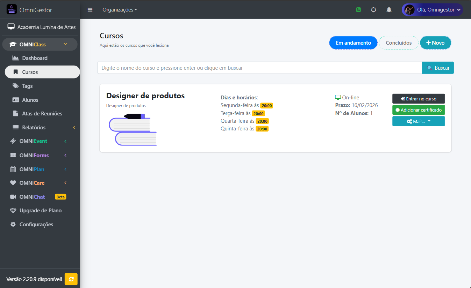Open the RSS feed icon in the top bar
This screenshot has width=471, height=288.
(x=358, y=9)
